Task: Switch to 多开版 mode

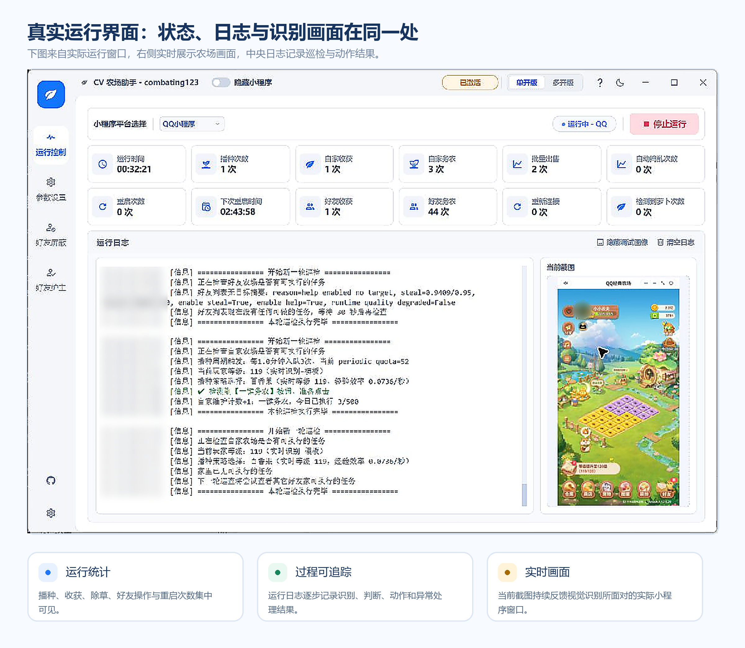Action: 563,82
